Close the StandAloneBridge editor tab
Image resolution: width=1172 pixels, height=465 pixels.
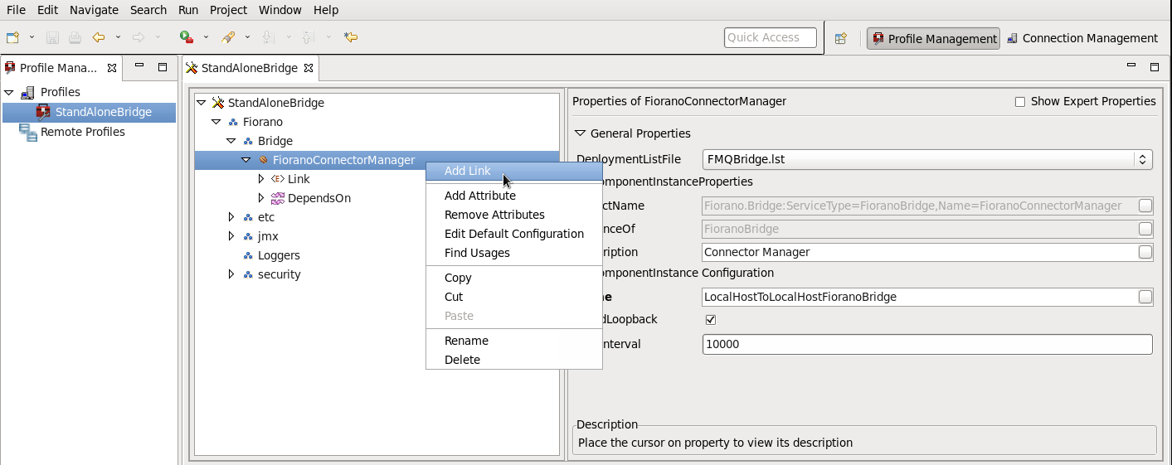[x=309, y=68]
